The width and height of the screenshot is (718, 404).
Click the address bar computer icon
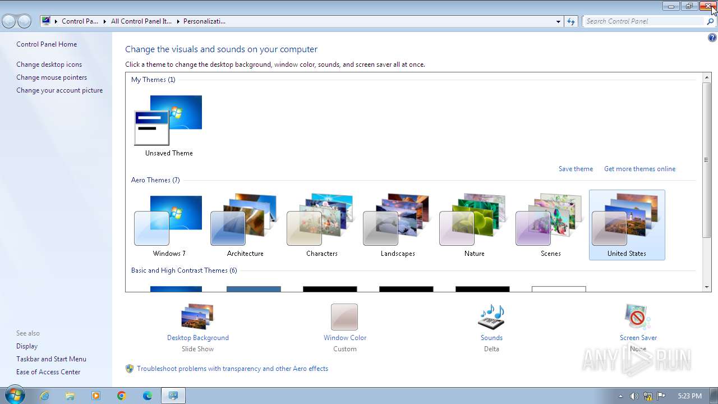(47, 21)
